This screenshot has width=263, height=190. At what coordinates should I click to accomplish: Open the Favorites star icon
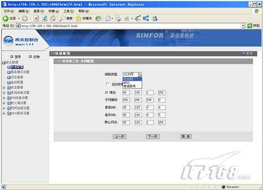point(78,18)
